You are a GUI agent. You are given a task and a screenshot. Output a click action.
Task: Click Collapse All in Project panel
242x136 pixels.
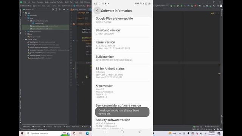pyautogui.click(x=60, y=9)
